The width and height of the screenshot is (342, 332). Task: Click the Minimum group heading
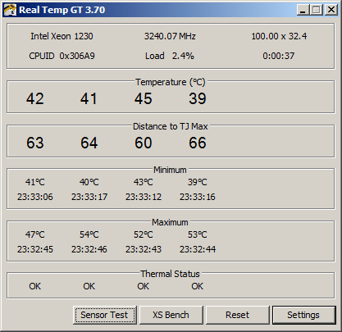[170, 170]
